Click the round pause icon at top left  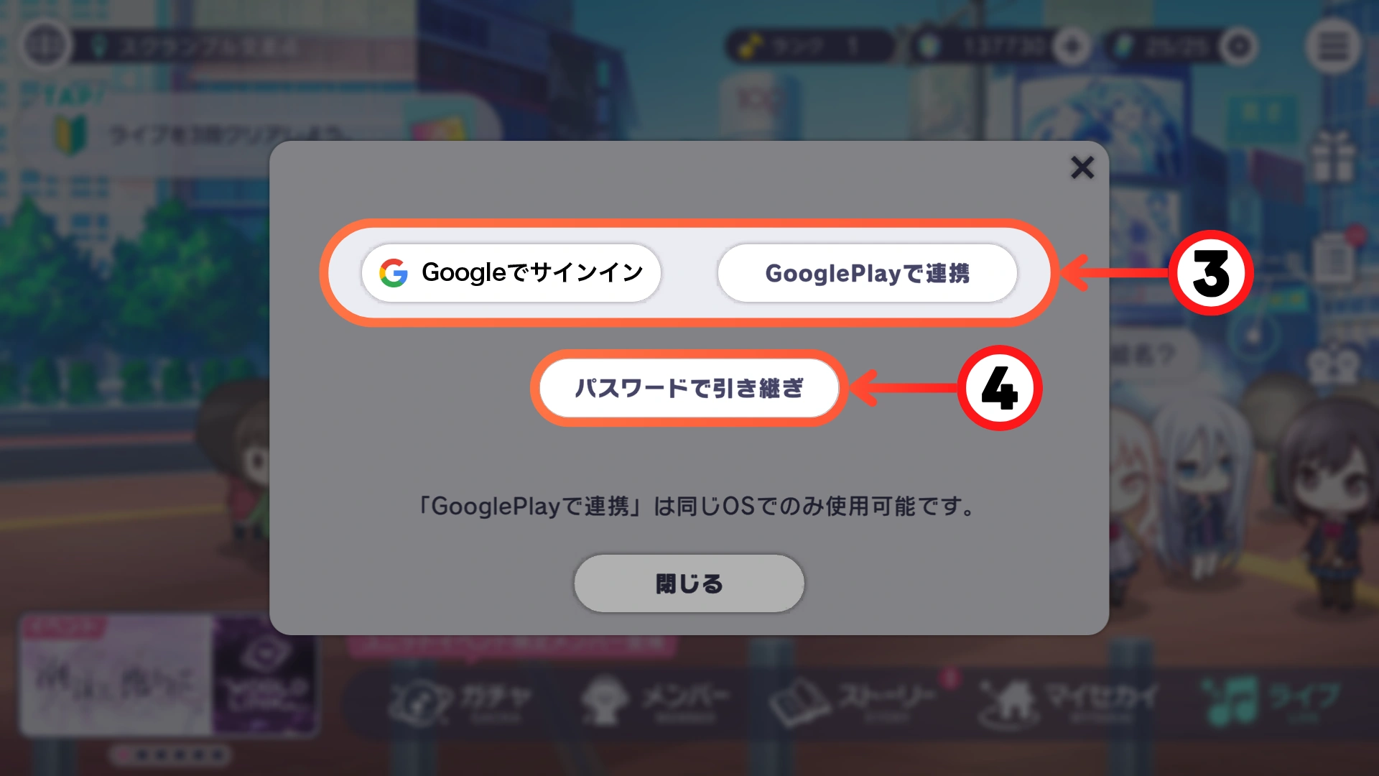click(45, 45)
